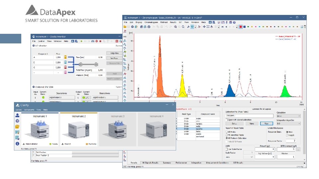Click the camera snapshot icon in Device Monitor toolbar
This screenshot has height=179, width=319.
point(93,41)
